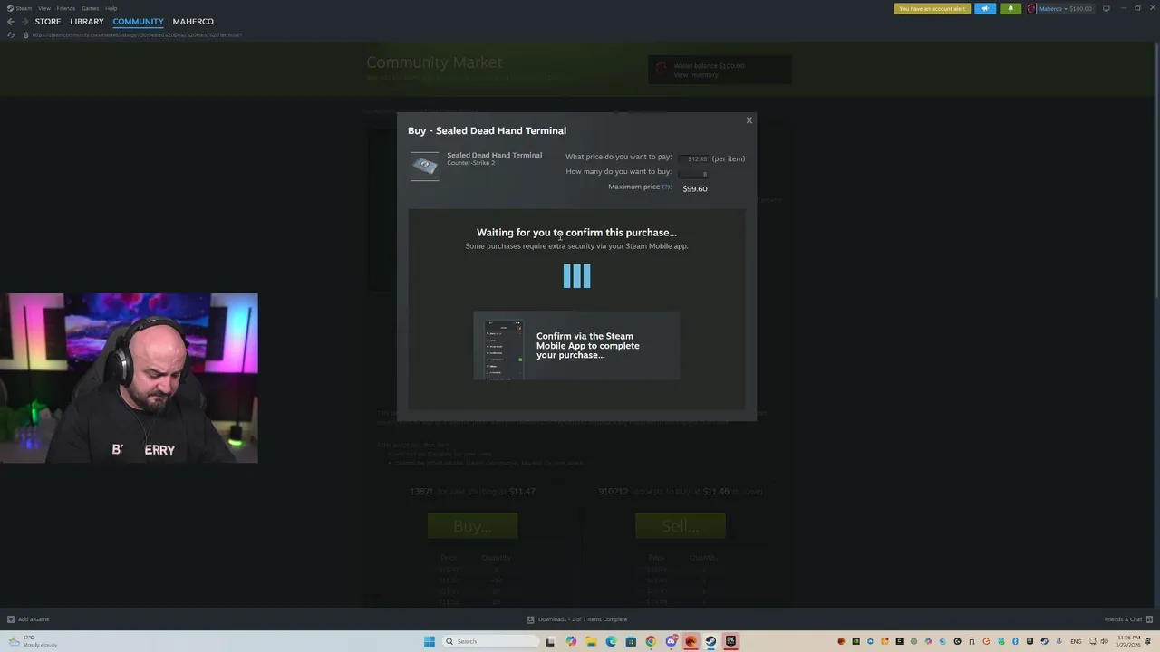Click the padlock site security icon
Screen dimensions: 1160x652
[x=25, y=34]
